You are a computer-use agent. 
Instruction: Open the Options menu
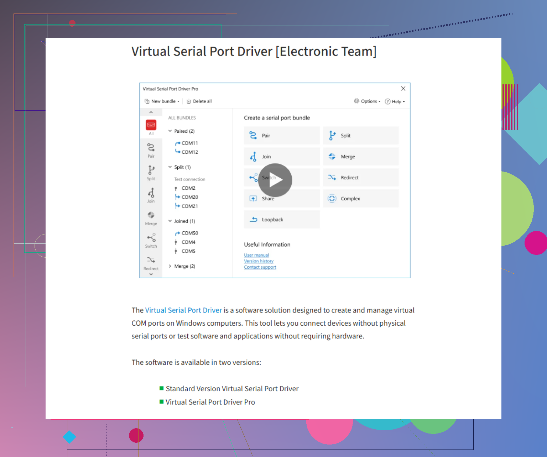click(x=367, y=101)
